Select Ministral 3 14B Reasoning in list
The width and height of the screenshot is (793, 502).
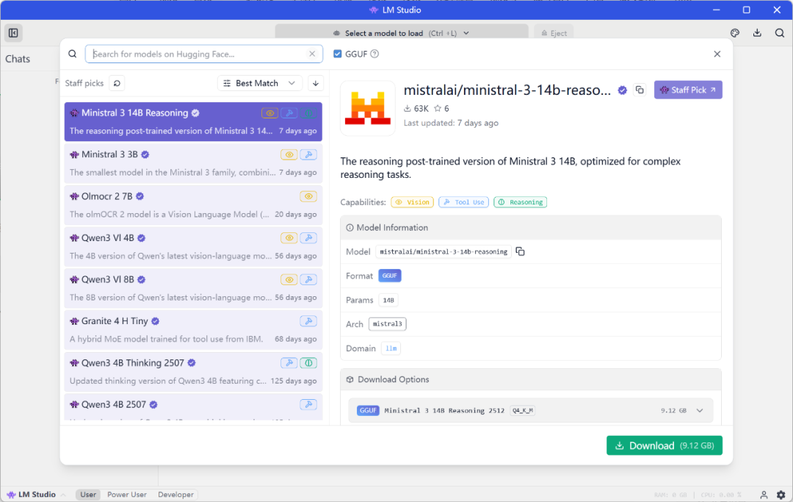tap(193, 121)
